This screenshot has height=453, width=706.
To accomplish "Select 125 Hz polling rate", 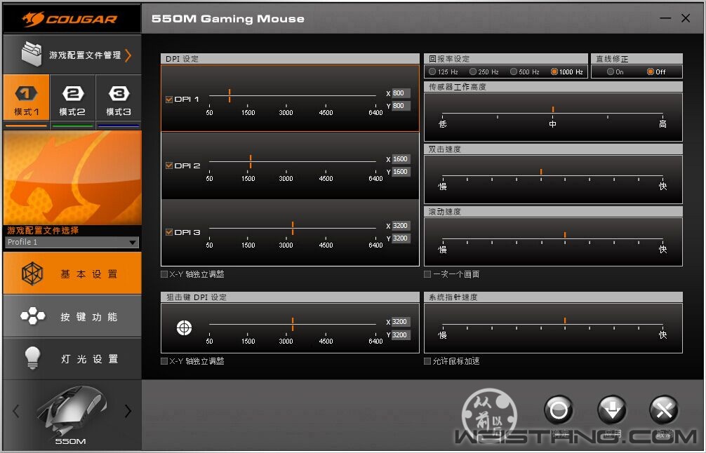I will point(432,72).
